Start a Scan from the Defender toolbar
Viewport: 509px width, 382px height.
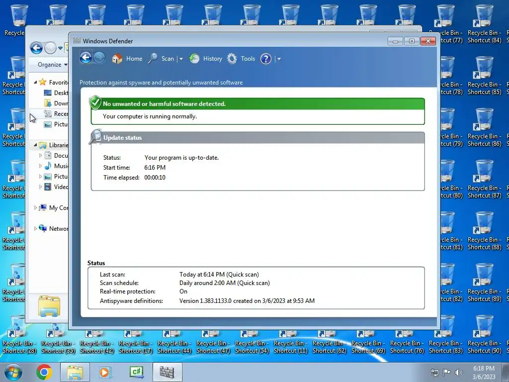coord(161,59)
